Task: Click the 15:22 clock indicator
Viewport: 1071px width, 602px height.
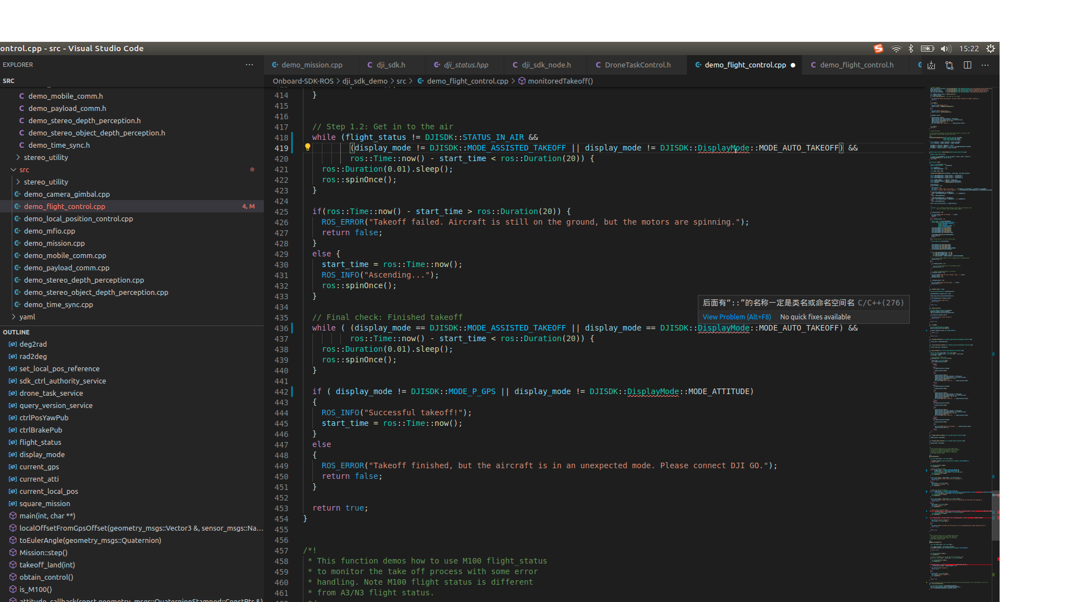Action: click(969, 48)
